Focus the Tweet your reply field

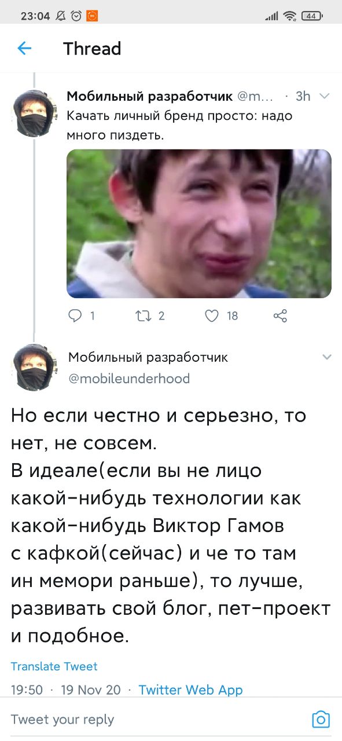pos(156,720)
